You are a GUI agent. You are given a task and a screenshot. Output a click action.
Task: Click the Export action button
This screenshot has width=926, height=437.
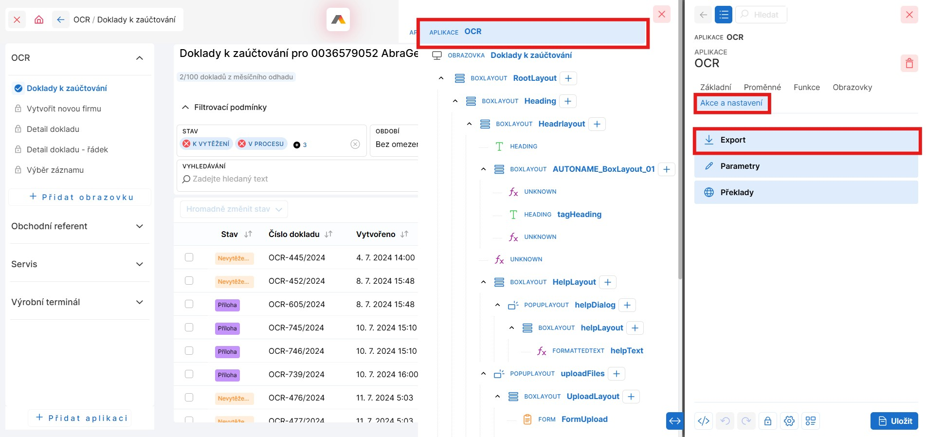coord(806,140)
